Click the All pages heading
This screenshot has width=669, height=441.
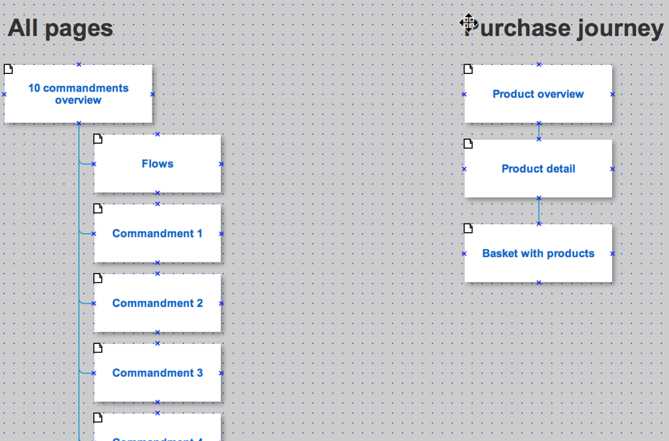(60, 28)
